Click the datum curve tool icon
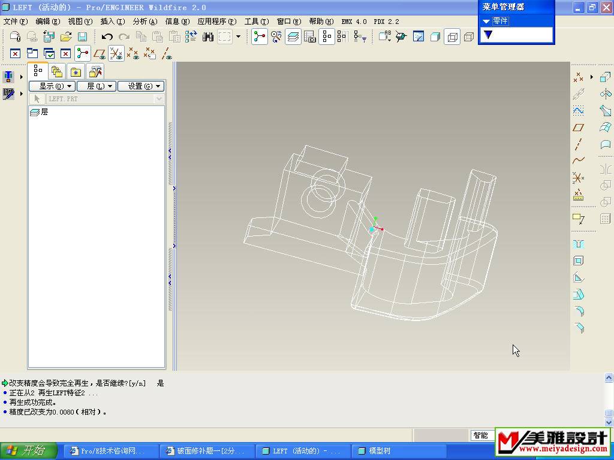 [x=578, y=161]
